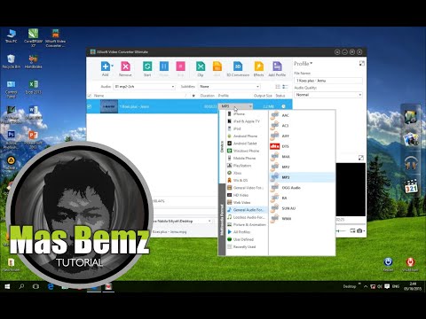Select Recently Used category
The height and width of the screenshot is (319, 426).
247,246
